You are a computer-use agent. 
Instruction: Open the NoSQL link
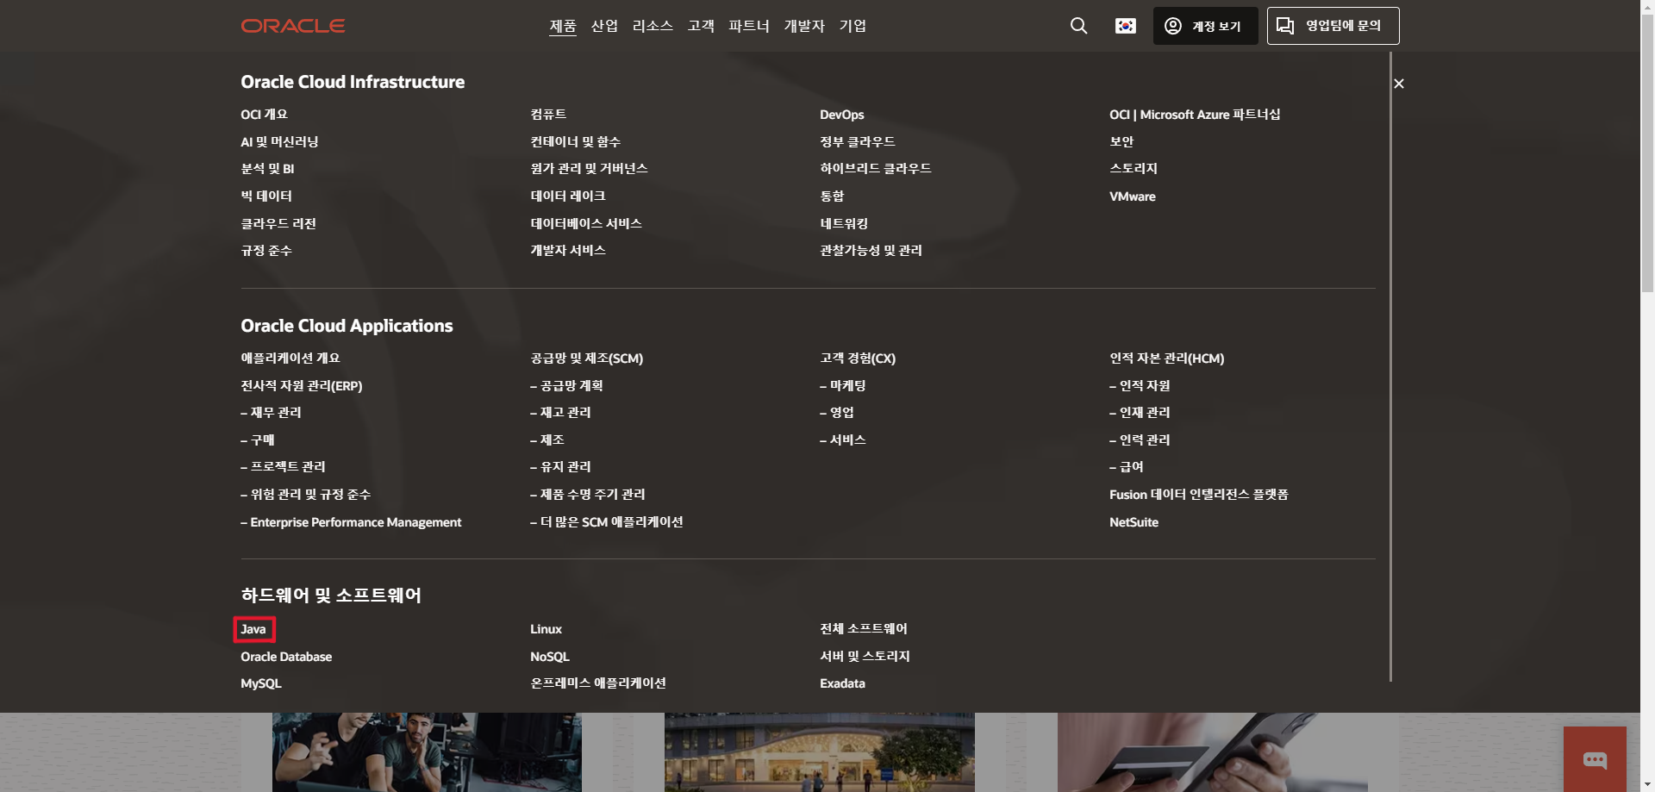click(550, 657)
